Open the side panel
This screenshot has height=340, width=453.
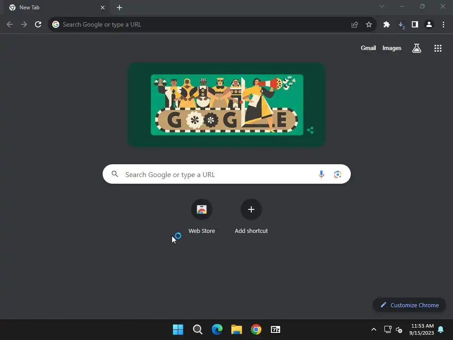click(415, 25)
